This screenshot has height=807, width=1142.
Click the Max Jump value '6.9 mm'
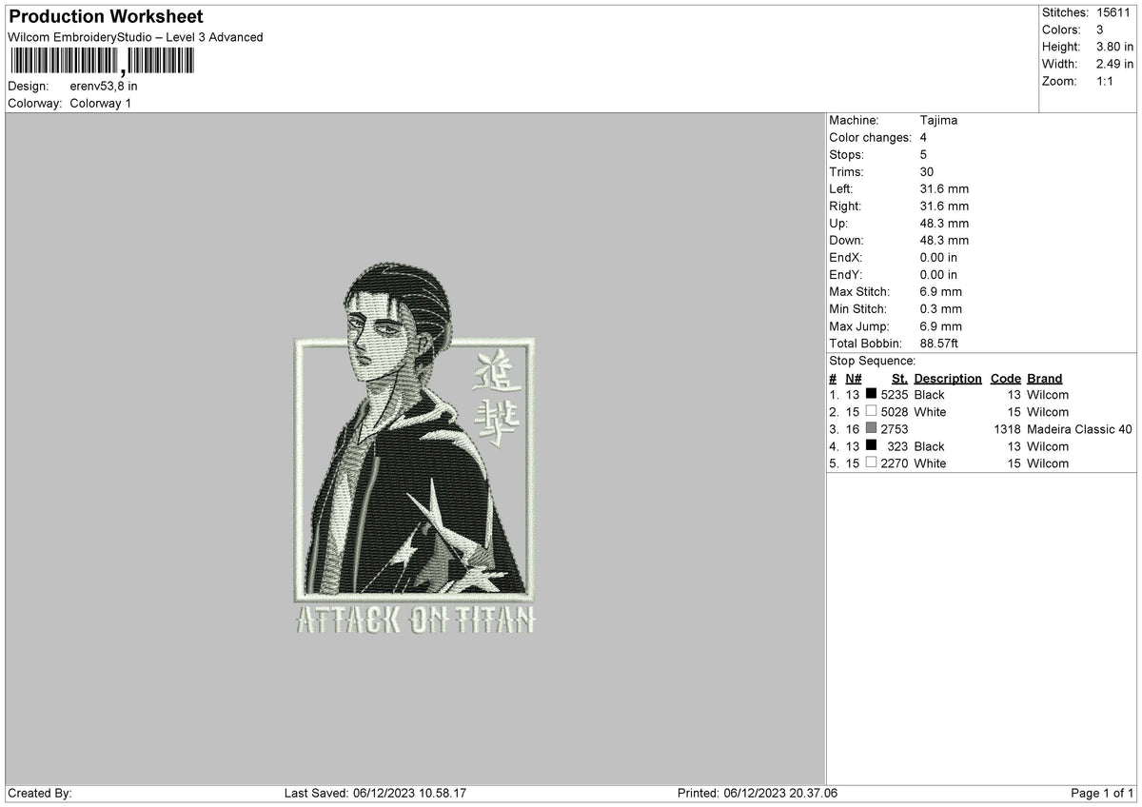point(941,325)
